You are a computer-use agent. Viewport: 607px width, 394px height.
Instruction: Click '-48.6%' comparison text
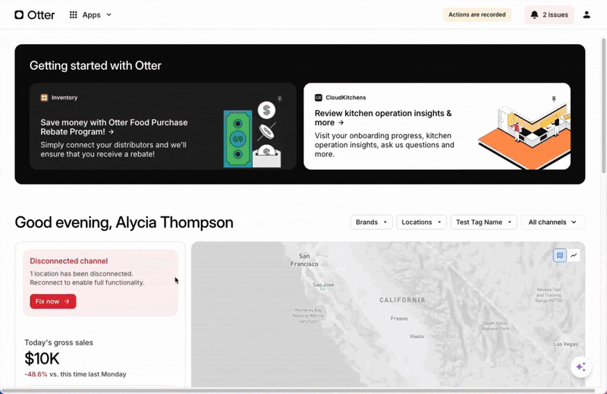[x=36, y=374]
